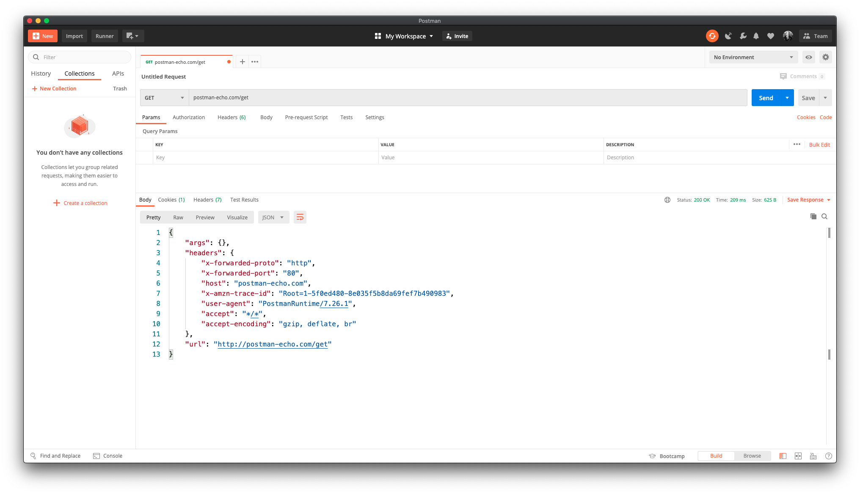Image resolution: width=860 pixels, height=494 pixels.
Task: Open the Test Results tab
Action: (x=244, y=199)
